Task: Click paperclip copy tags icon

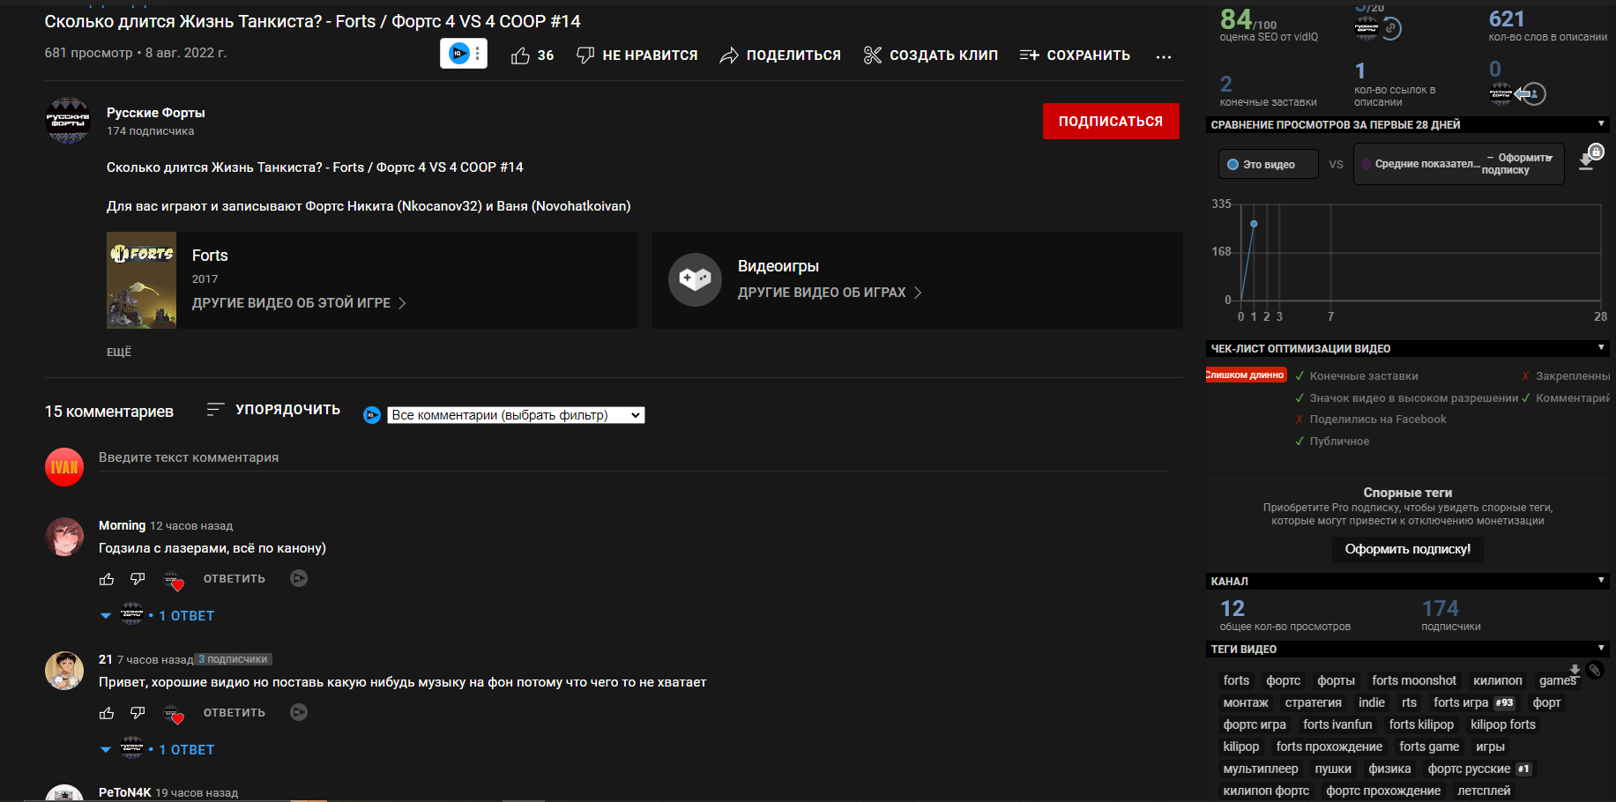Action: pos(1595,671)
